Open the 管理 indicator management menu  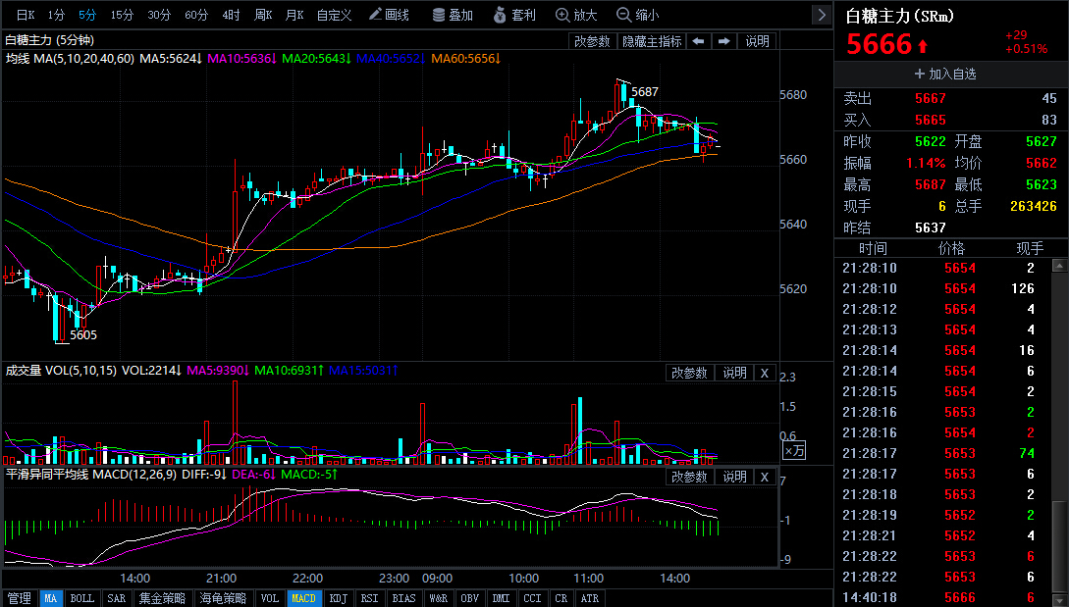click(19, 598)
